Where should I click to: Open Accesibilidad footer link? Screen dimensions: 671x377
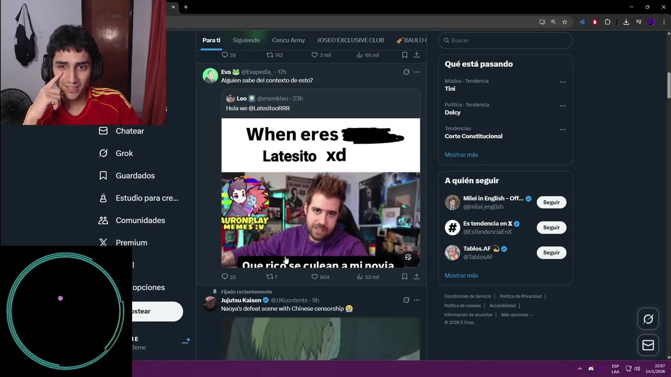503,306
